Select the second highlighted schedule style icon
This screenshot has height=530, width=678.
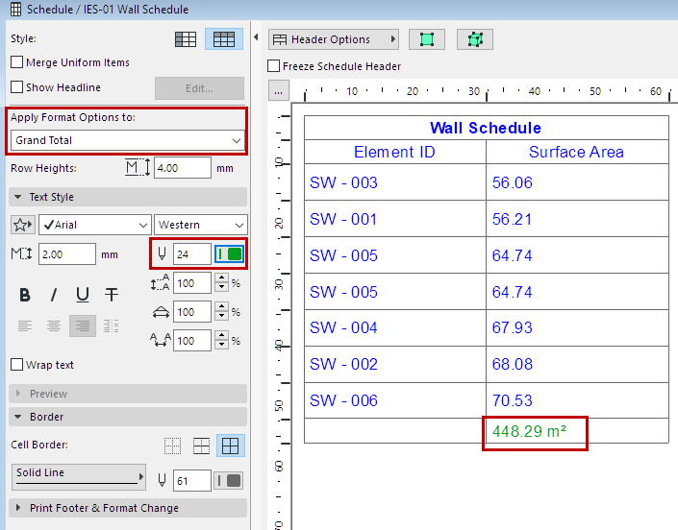click(224, 39)
